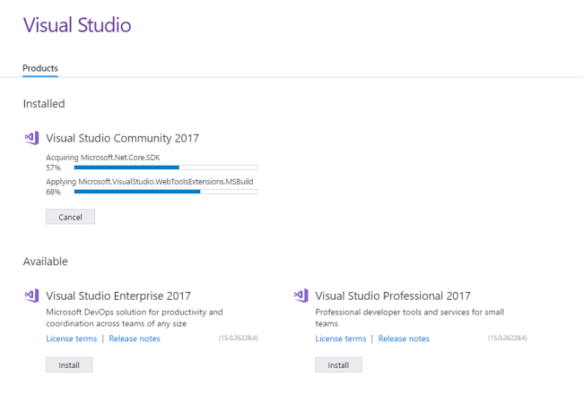Click the Enterprise version number text
Viewport: 583px width, 394px height.
pyautogui.click(x=237, y=338)
